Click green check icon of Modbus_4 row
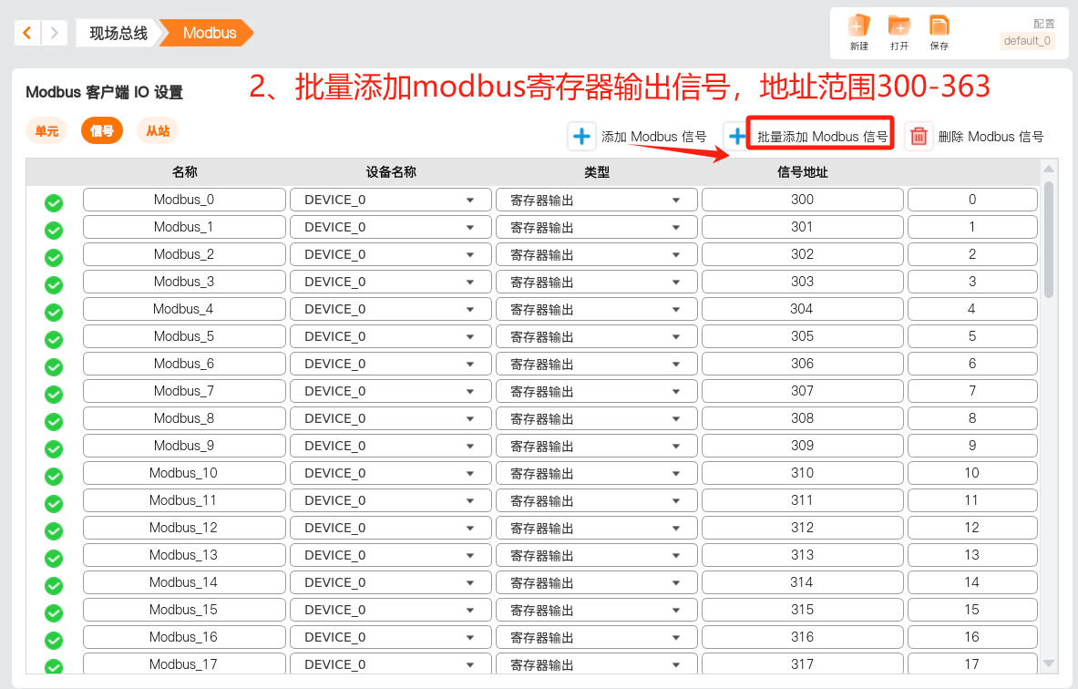Screen dimensions: 1078x689 (x=54, y=313)
